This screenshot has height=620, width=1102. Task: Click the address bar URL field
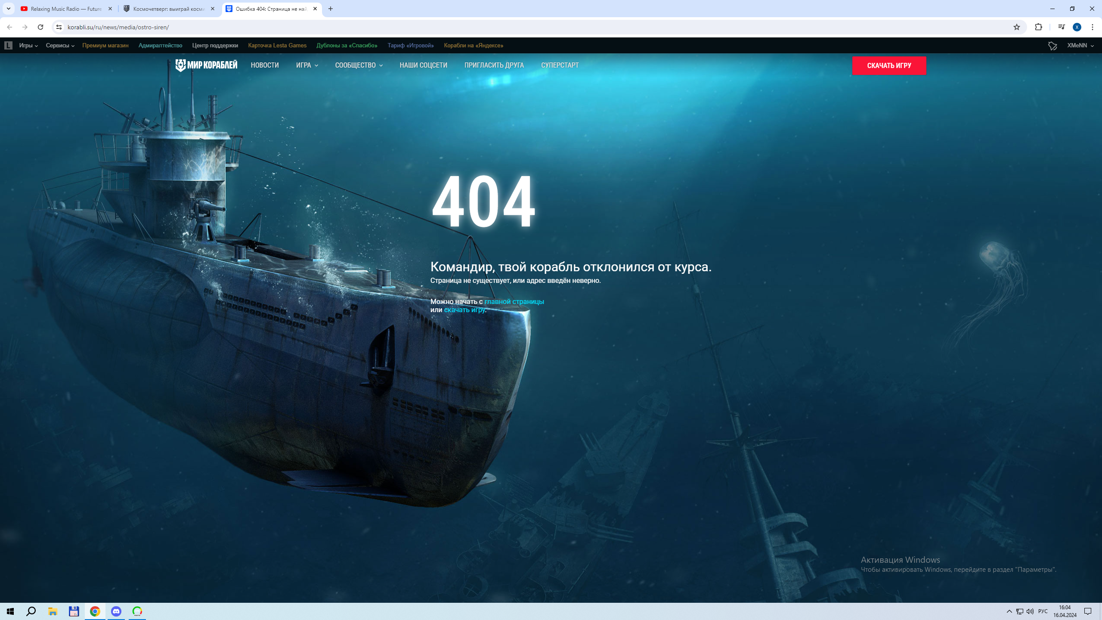(x=534, y=27)
